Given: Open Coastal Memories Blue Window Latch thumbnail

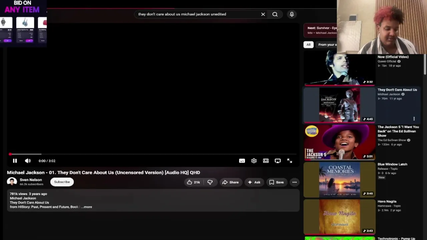Looking at the screenshot, I should 339,180.
